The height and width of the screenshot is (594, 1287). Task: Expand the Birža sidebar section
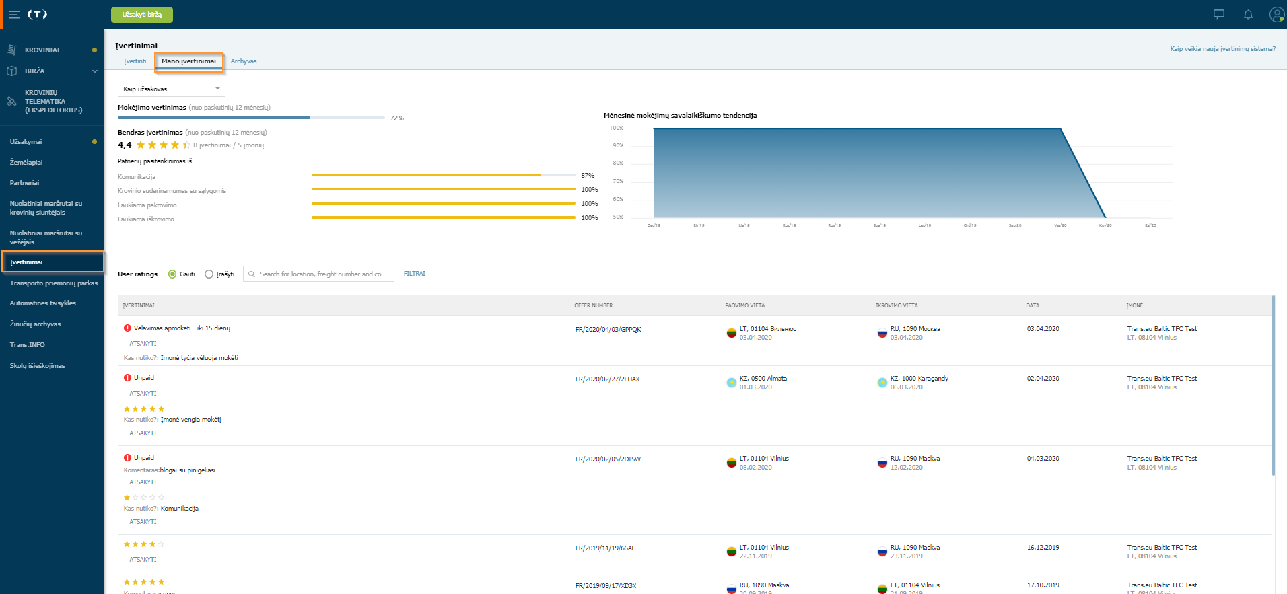click(x=95, y=71)
